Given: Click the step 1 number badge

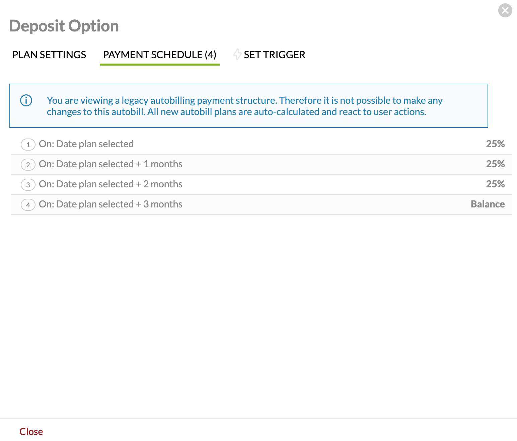Looking at the screenshot, I should pos(28,145).
